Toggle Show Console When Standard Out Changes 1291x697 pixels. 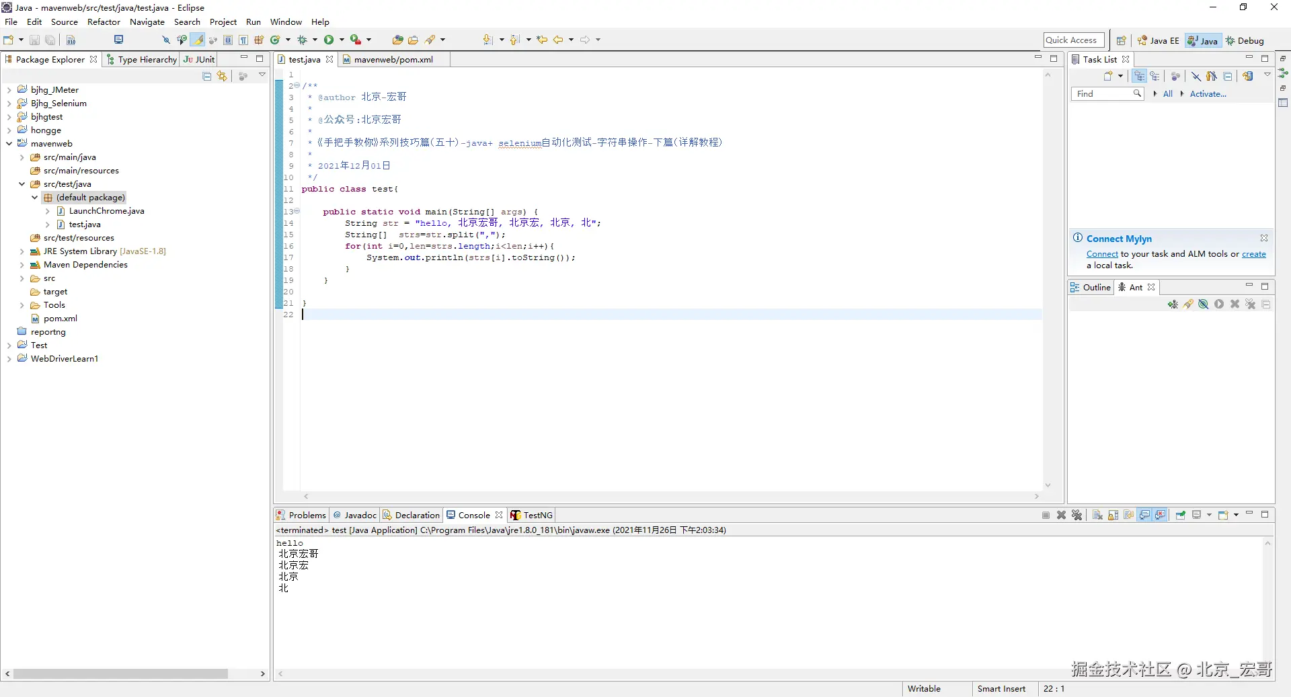coord(1145,515)
